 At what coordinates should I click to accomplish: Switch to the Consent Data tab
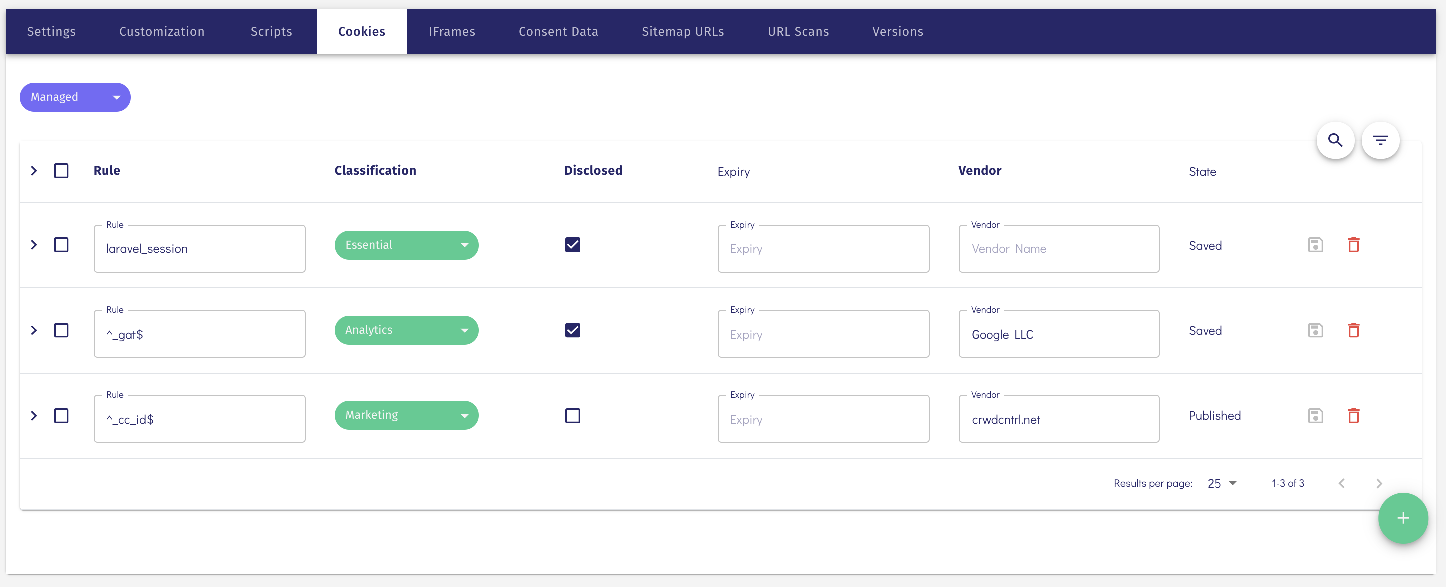(558, 31)
